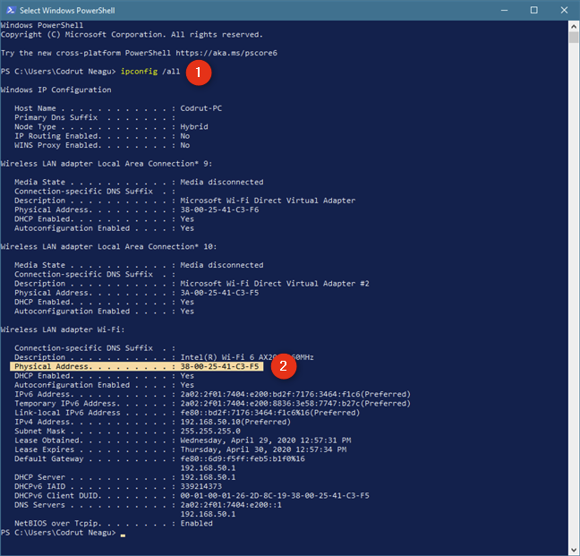Click the DHCPv6 IAID 339214373 value
This screenshot has width=580, height=556.
pyautogui.click(x=200, y=486)
